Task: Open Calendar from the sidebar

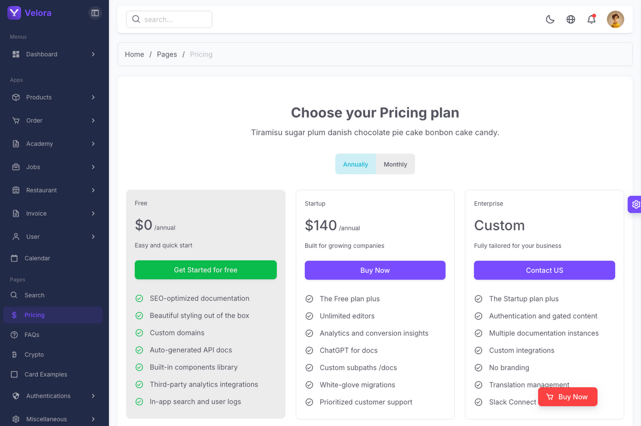Action: [37, 258]
